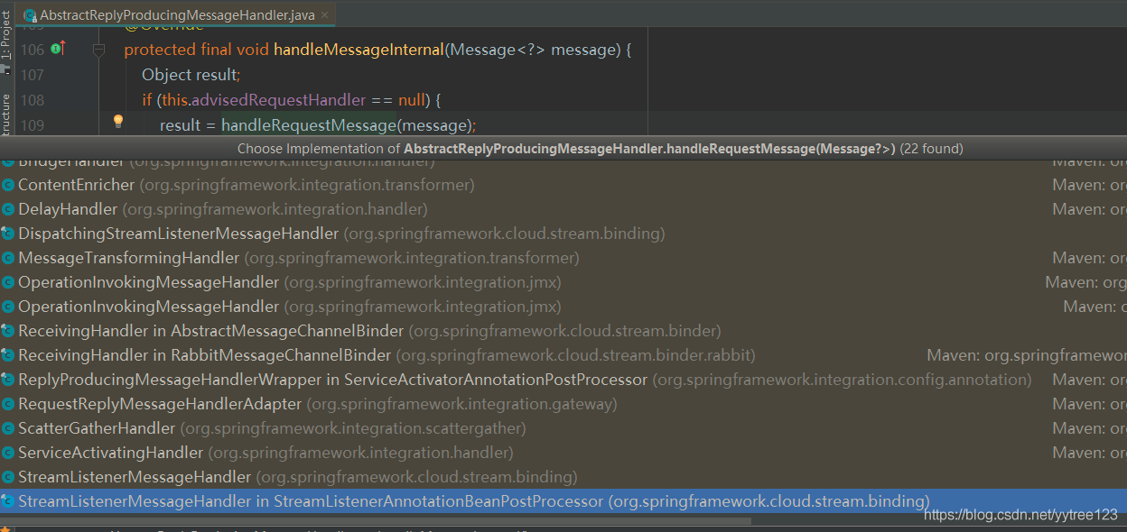This screenshot has height=532, width=1127.
Task: Click class icon beside ServiceActivatingHandler
Action: 7,453
